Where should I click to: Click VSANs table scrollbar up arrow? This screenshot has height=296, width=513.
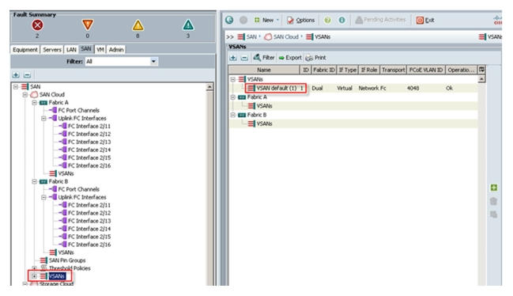point(481,79)
